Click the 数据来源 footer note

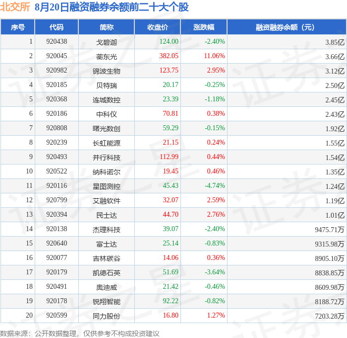(x=80, y=334)
